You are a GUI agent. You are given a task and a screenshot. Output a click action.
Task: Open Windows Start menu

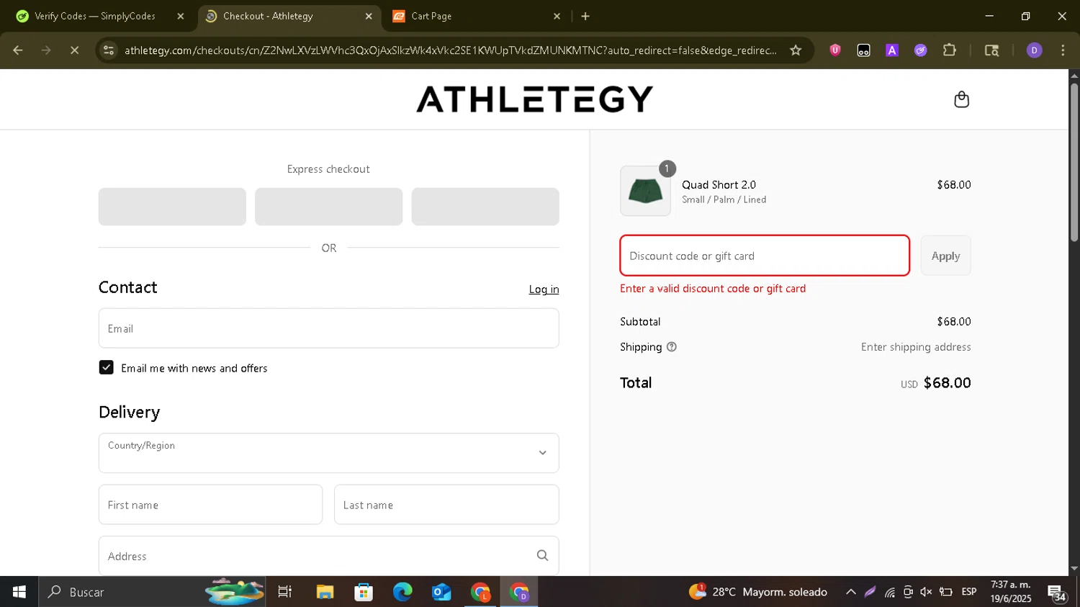click(x=19, y=592)
